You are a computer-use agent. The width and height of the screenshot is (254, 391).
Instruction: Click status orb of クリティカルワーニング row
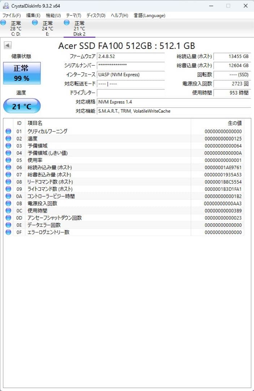pyautogui.click(x=8, y=131)
